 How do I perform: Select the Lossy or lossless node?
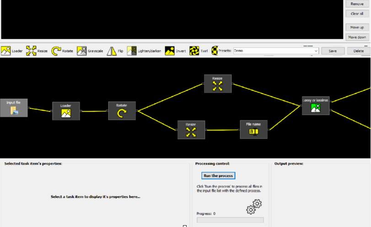coord(316,106)
